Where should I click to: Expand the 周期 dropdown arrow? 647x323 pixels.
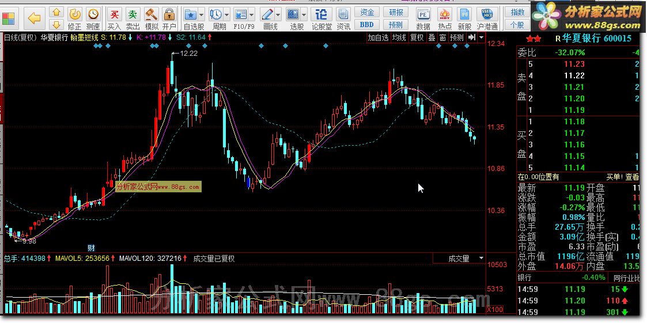(x=226, y=16)
